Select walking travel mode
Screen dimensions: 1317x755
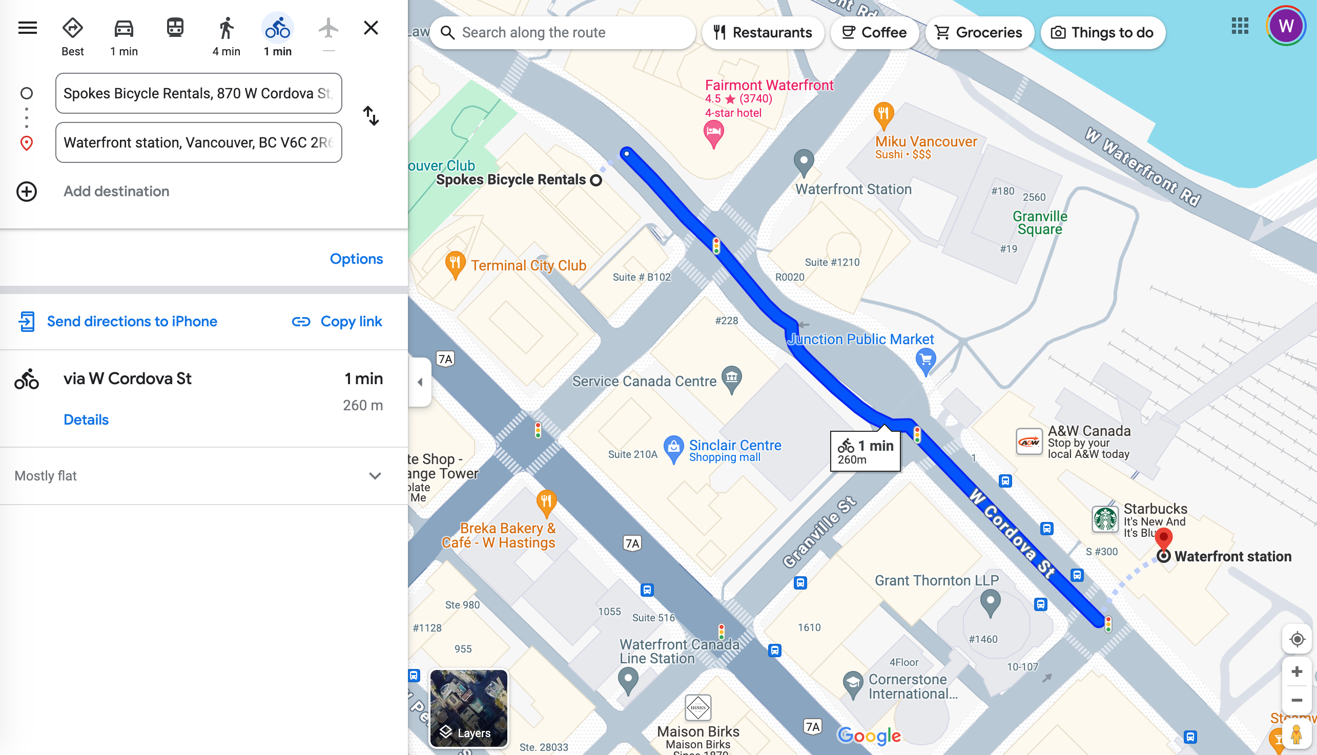[226, 35]
